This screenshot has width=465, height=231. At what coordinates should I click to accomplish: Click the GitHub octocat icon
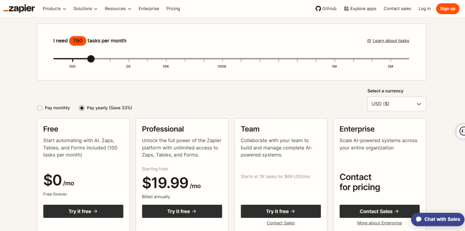coord(318,8)
